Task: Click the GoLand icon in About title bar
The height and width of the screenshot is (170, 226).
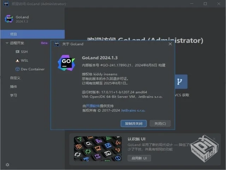Action: [56, 44]
